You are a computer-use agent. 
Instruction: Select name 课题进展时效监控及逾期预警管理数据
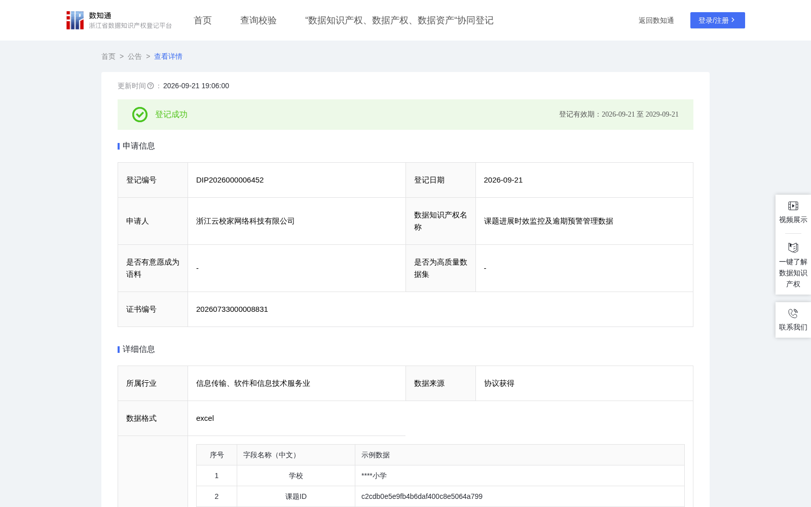548,221
